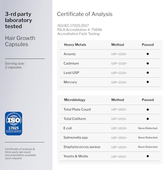Image resolution: width=163 pixels, height=170 pixels.
Task: Click the ISO/IEC 17025:2017 text
Action: pyautogui.click(x=73, y=26)
